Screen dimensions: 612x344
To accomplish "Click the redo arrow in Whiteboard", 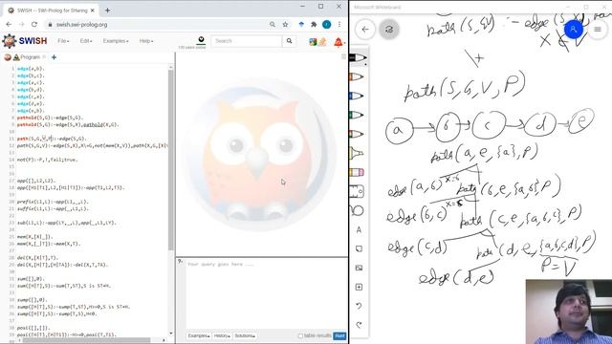I will (359, 325).
